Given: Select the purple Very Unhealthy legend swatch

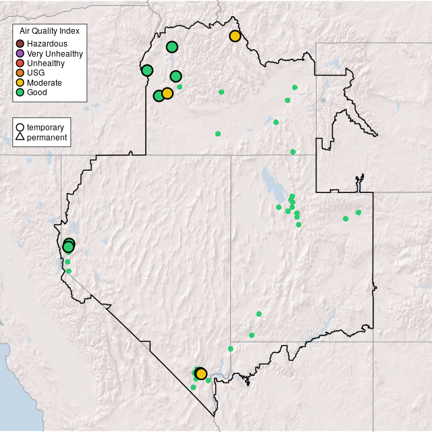Looking at the screenshot, I should point(20,53).
